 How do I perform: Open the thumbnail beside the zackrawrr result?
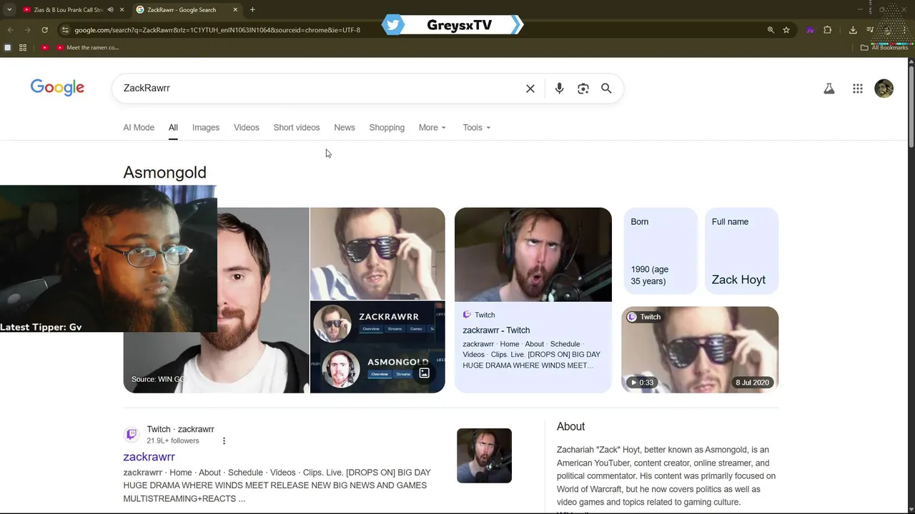[x=484, y=455]
